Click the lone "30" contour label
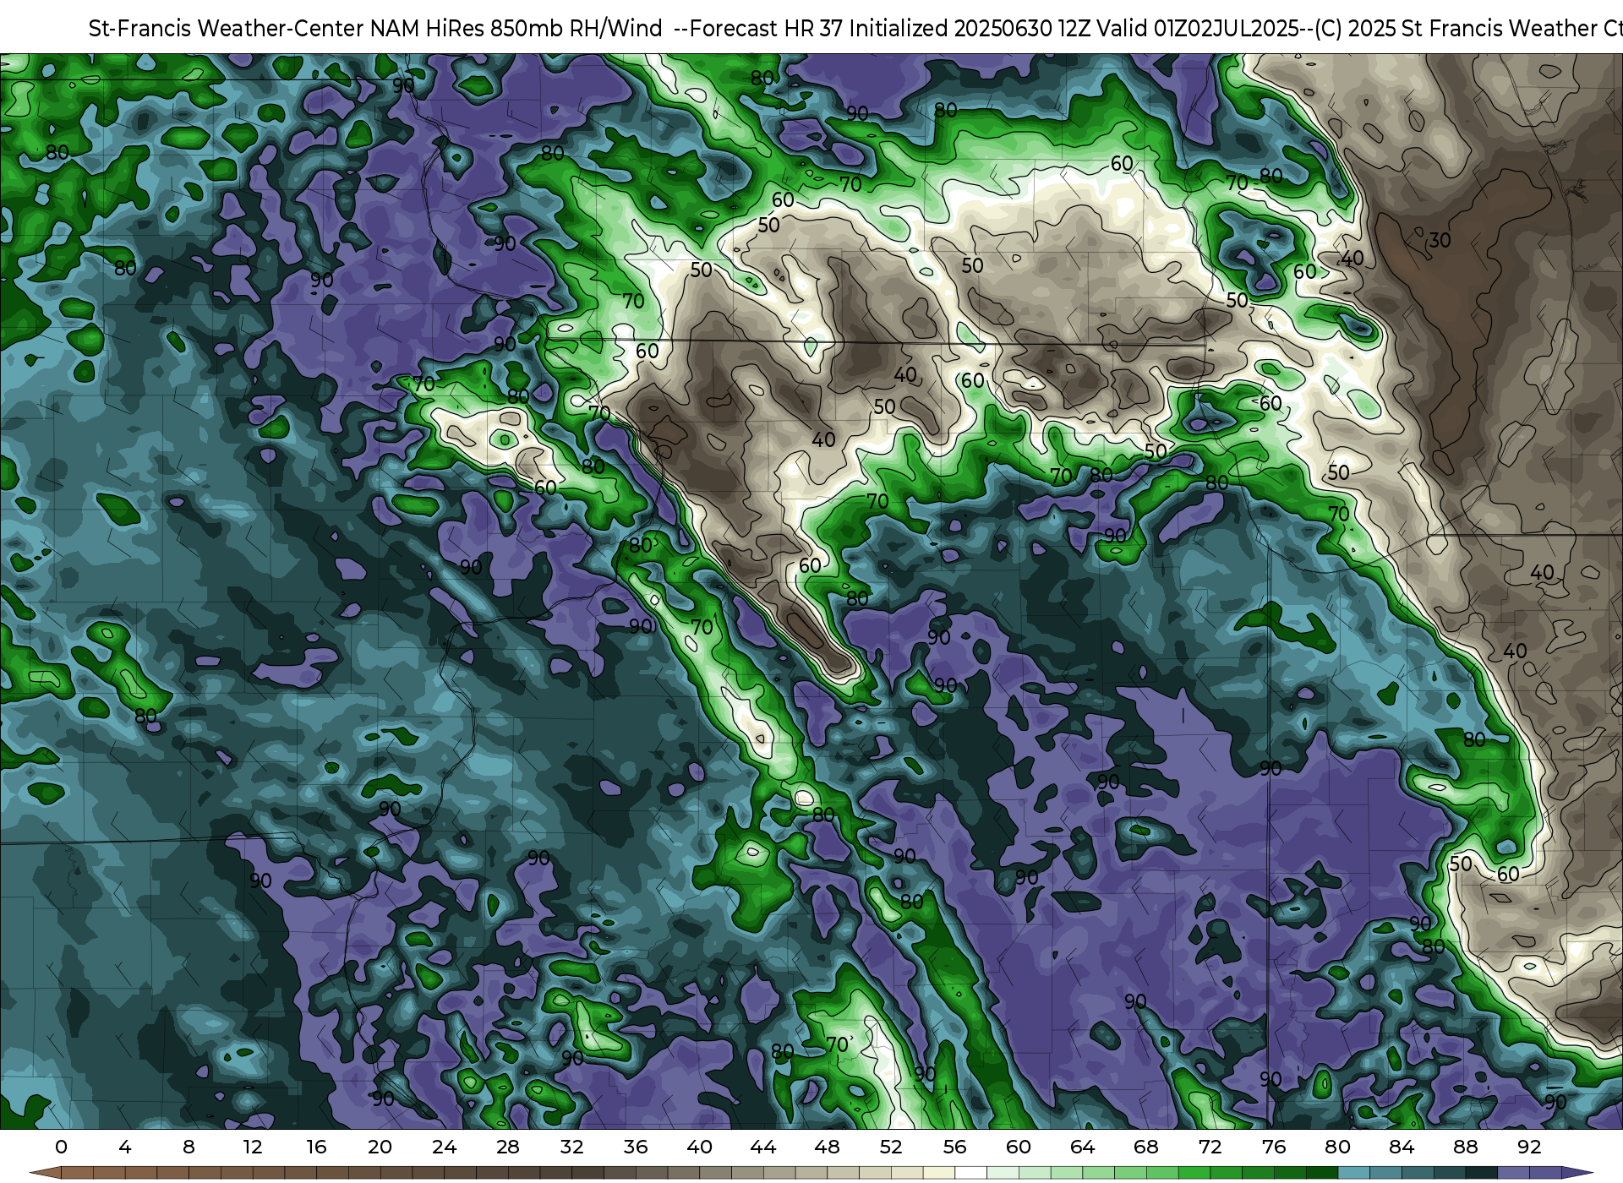 (x=1440, y=240)
